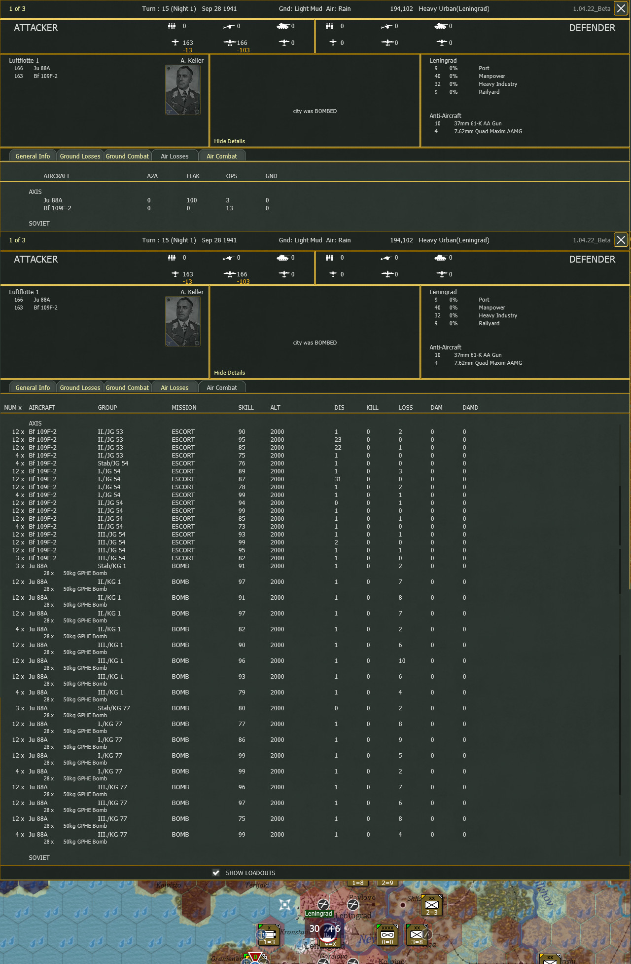Select the 2=3 infantry unit counter on the map
This screenshot has width=631, height=964.
(432, 905)
